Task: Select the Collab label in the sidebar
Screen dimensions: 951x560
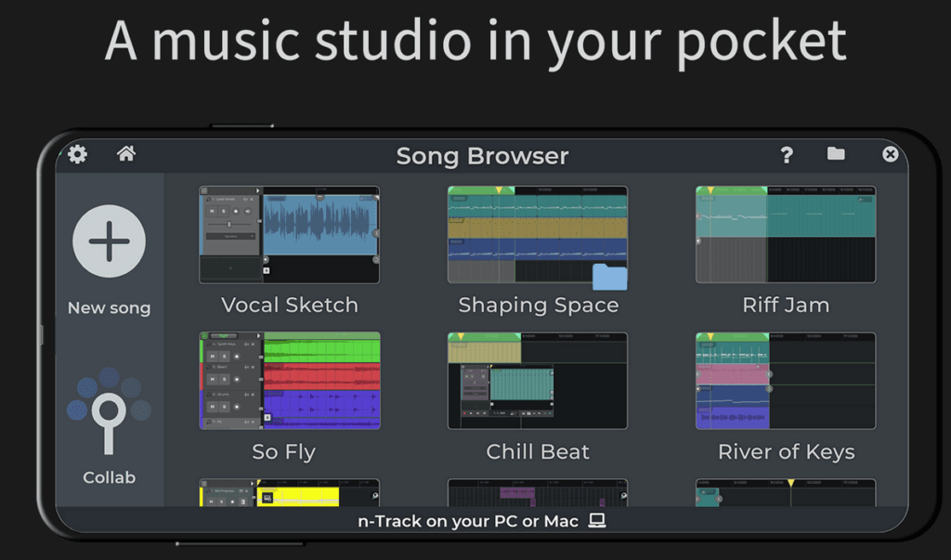Action: coord(109,476)
